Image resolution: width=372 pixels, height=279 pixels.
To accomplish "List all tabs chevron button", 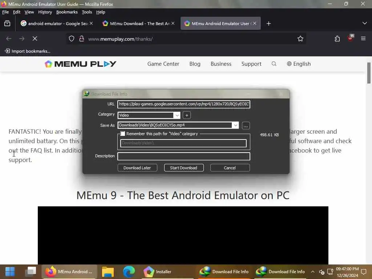I will point(365,23).
